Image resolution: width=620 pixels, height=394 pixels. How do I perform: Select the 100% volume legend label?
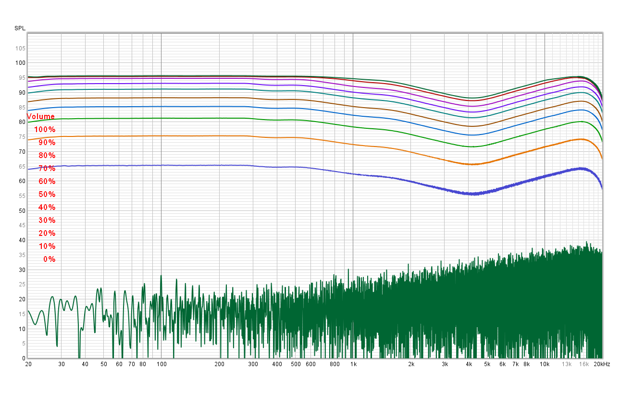[45, 130]
